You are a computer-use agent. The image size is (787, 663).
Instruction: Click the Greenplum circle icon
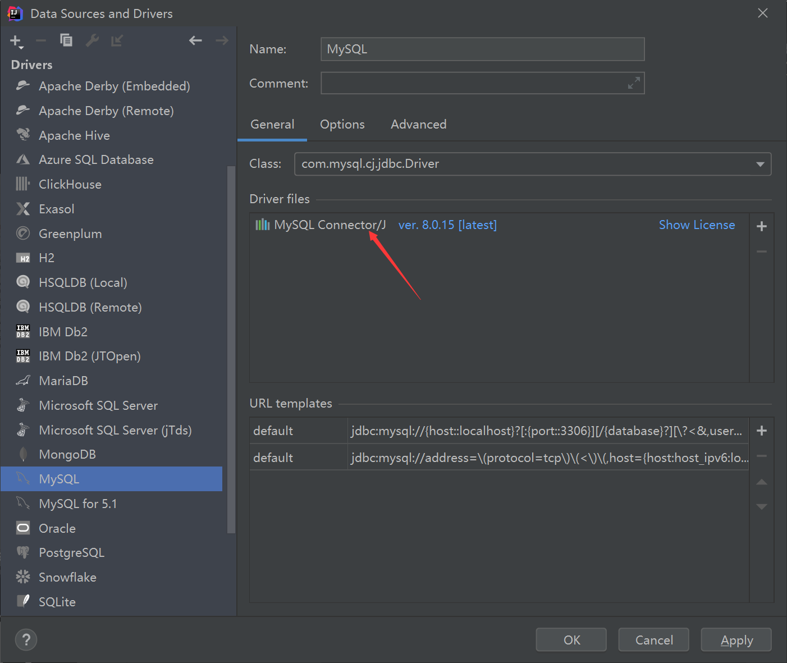23,233
